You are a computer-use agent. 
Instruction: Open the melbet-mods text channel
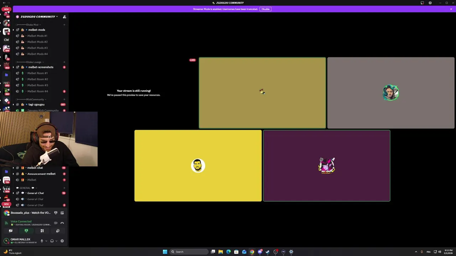(x=40, y=30)
